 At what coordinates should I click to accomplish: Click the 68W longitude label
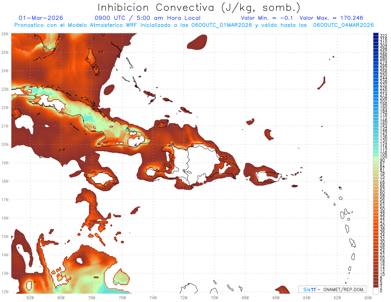coord(245,297)
